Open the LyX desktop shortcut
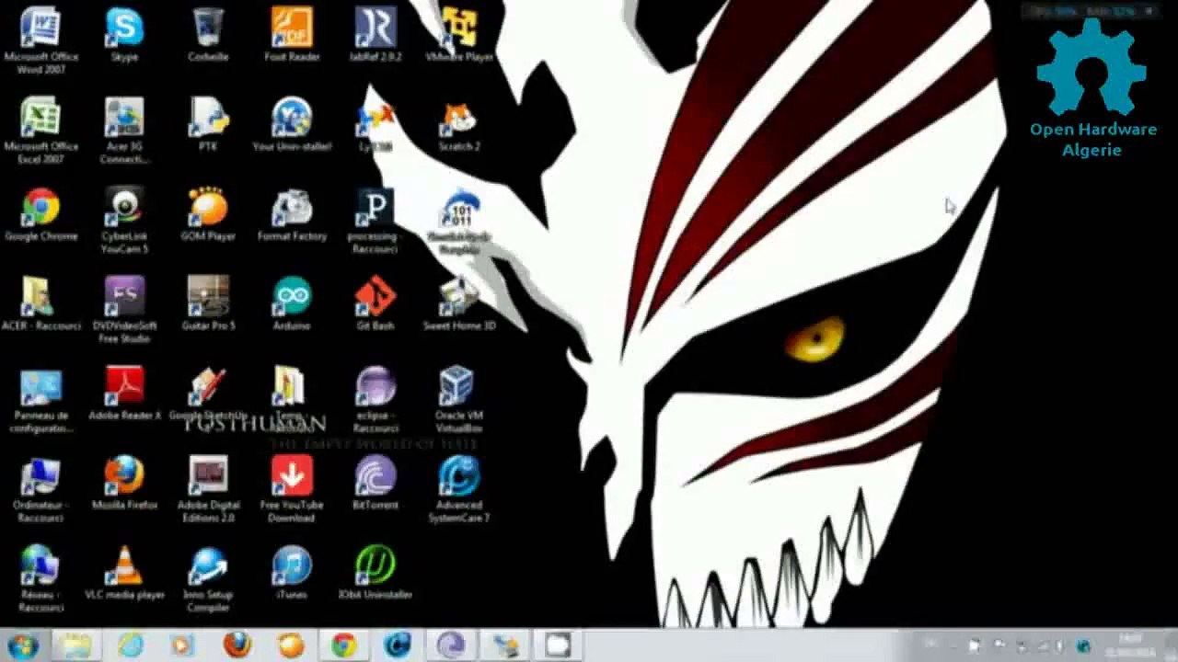This screenshot has width=1178, height=662. (x=375, y=124)
